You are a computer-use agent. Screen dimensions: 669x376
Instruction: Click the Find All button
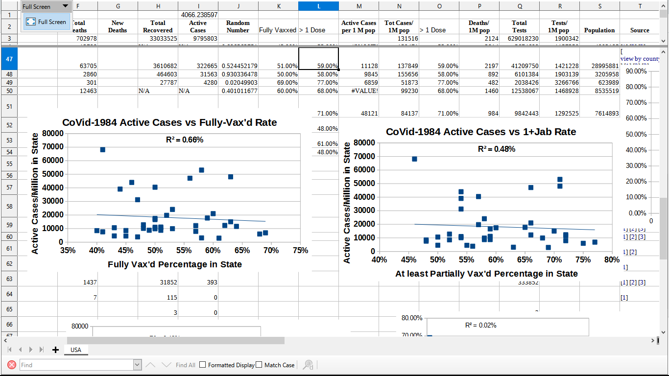click(185, 365)
